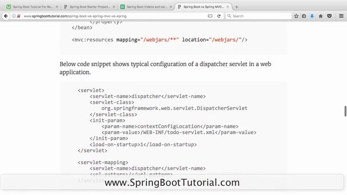This screenshot has height=195, width=347.
Task: Click the closing </servlet-class> tag
Action: [x=113, y=114]
